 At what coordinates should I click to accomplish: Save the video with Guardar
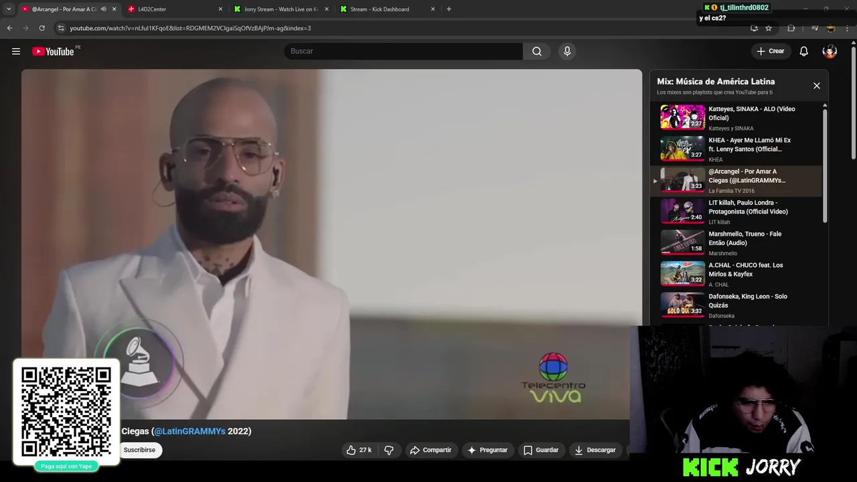point(541,450)
